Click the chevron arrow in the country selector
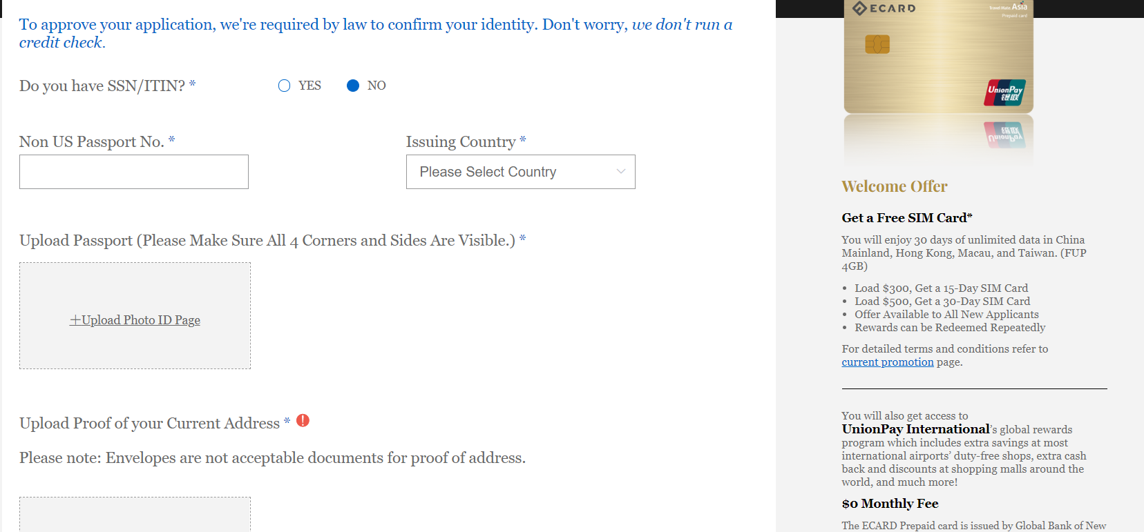This screenshot has height=532, width=1144. tap(621, 172)
